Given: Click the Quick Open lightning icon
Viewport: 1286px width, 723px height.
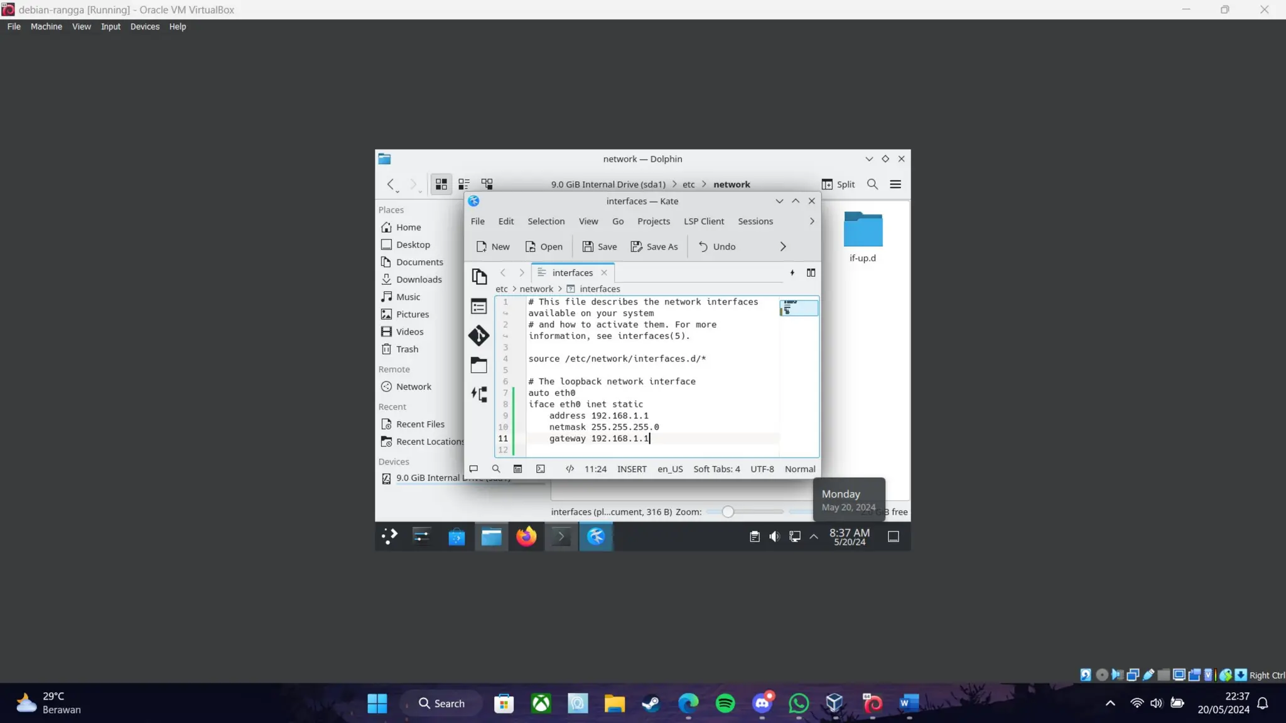Looking at the screenshot, I should tap(792, 273).
